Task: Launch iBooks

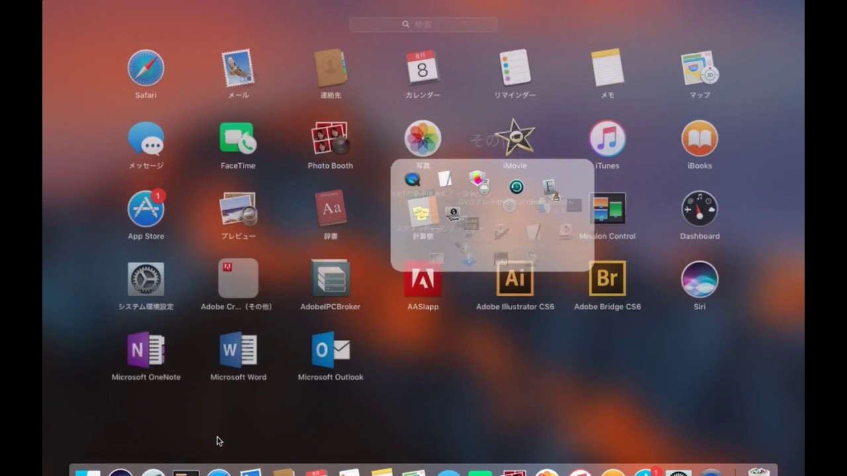Action: [x=699, y=139]
